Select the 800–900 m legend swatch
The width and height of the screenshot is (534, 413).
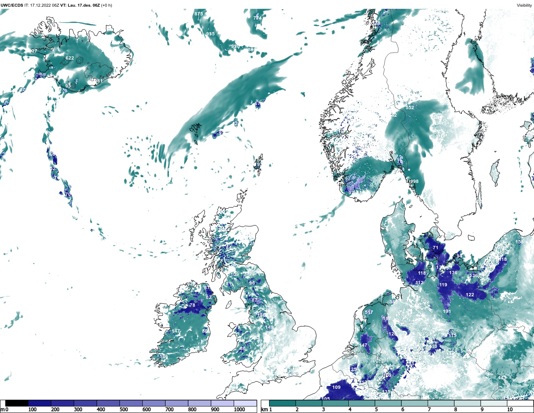tap(199, 403)
